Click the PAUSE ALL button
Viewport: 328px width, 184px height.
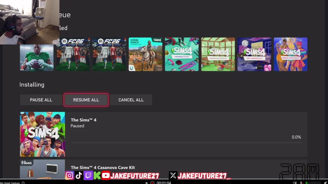[41, 100]
